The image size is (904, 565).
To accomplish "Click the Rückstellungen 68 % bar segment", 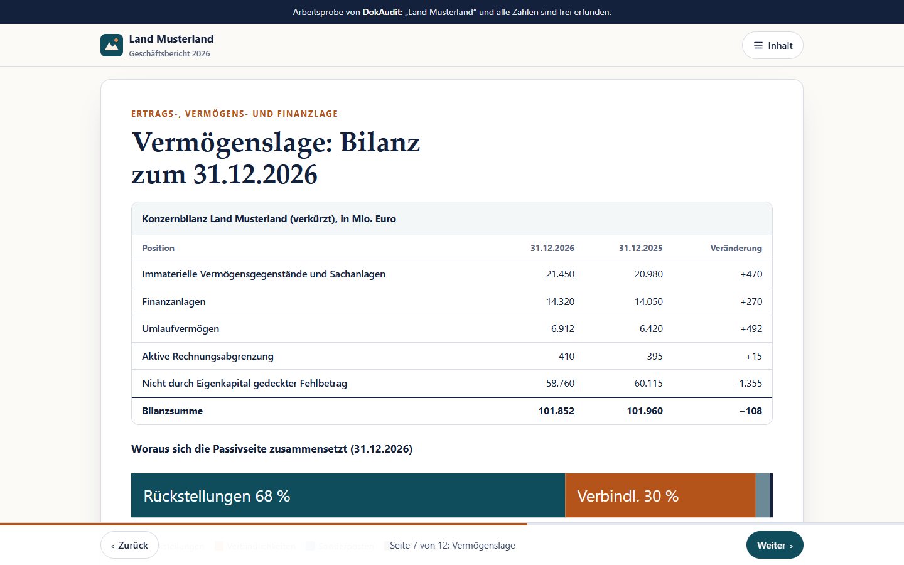I will point(348,495).
